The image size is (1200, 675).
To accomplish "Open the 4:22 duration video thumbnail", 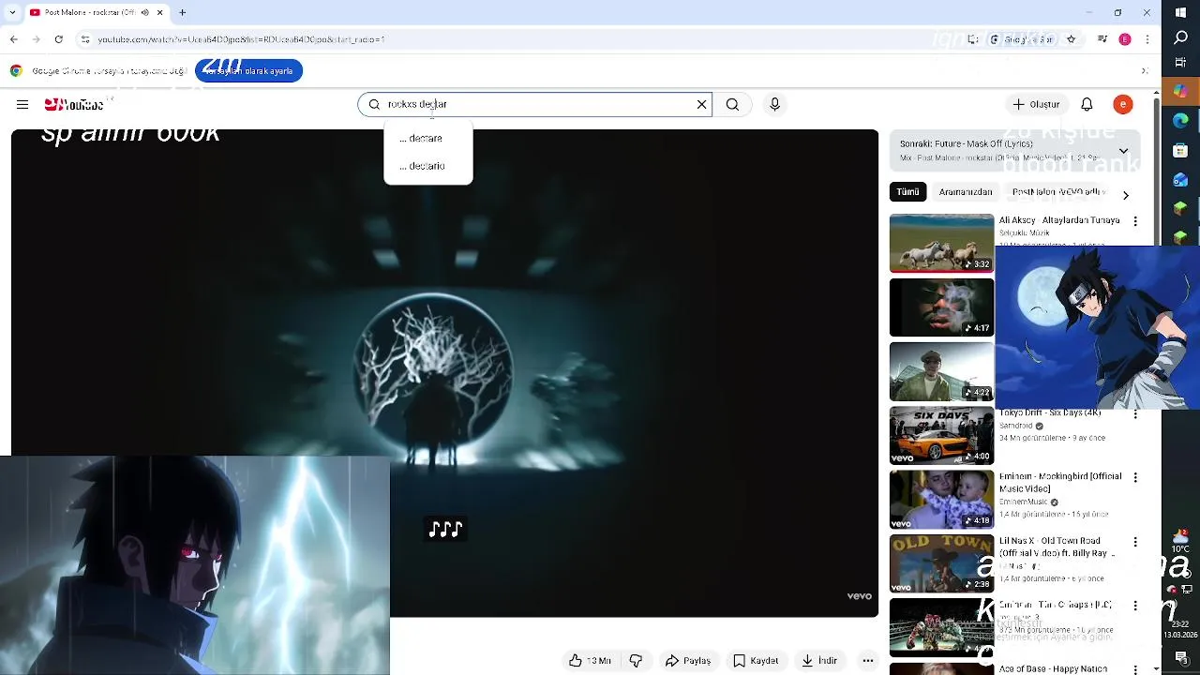I will point(941,371).
